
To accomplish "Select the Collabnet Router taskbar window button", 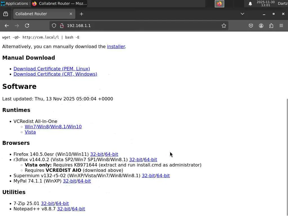I will pos(59,3).
